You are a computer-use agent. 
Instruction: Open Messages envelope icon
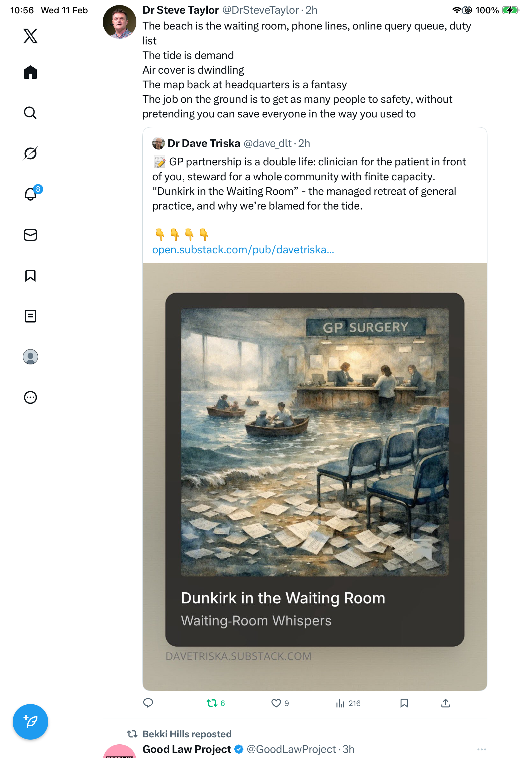(30, 235)
